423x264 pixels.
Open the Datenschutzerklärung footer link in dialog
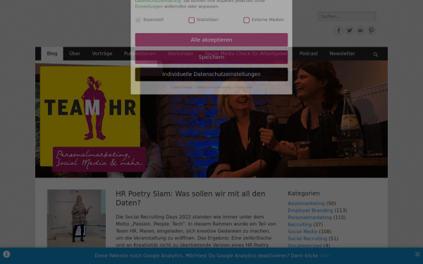(214, 87)
